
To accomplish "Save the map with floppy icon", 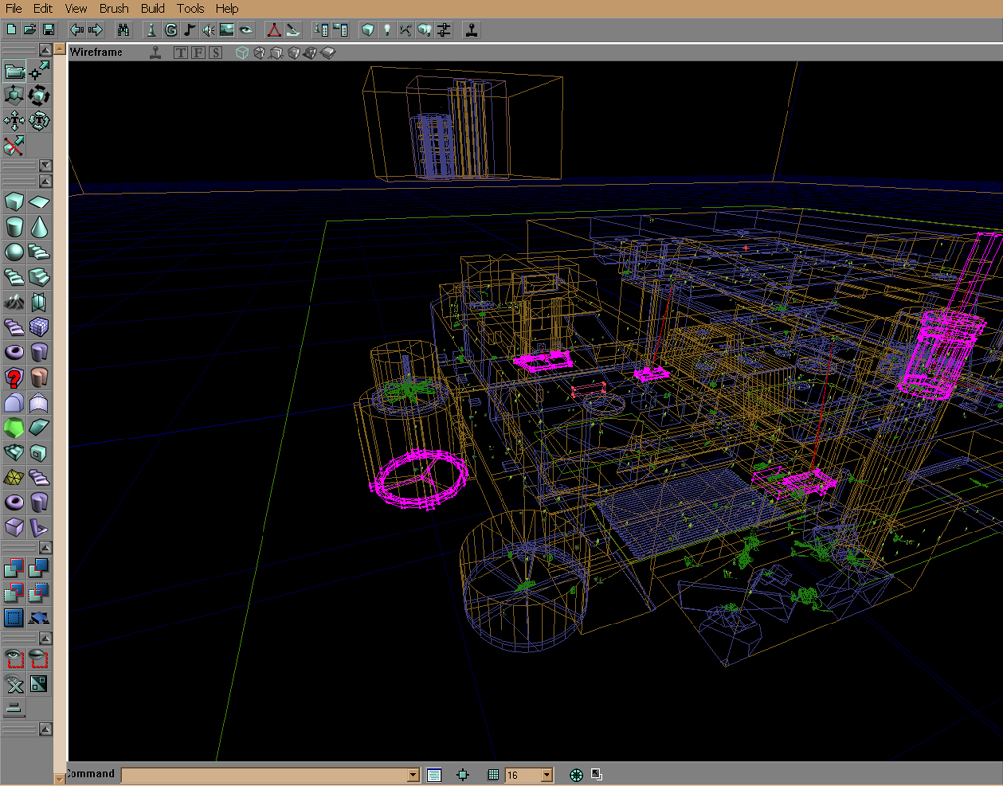I will coord(49,30).
